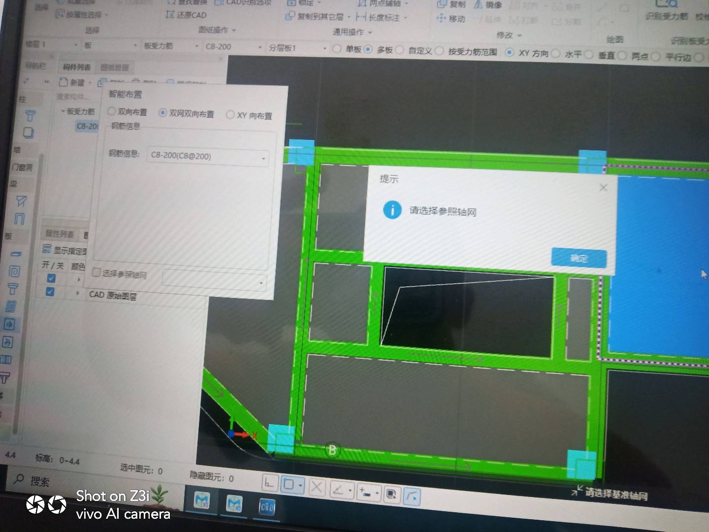Uncheck the first layer visibility checkbox
The image size is (709, 532).
pyautogui.click(x=51, y=278)
